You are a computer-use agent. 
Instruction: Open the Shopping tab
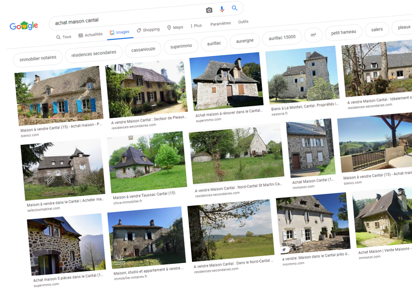pyautogui.click(x=148, y=30)
